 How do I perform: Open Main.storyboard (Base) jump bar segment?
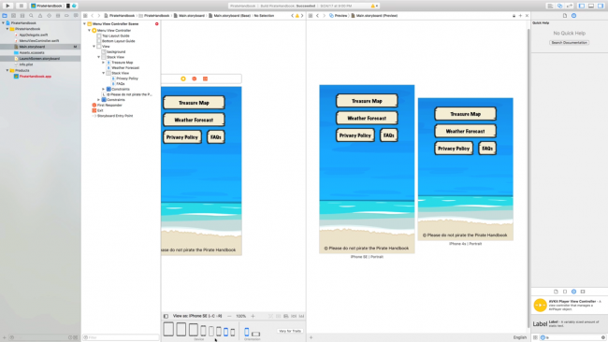(x=229, y=16)
